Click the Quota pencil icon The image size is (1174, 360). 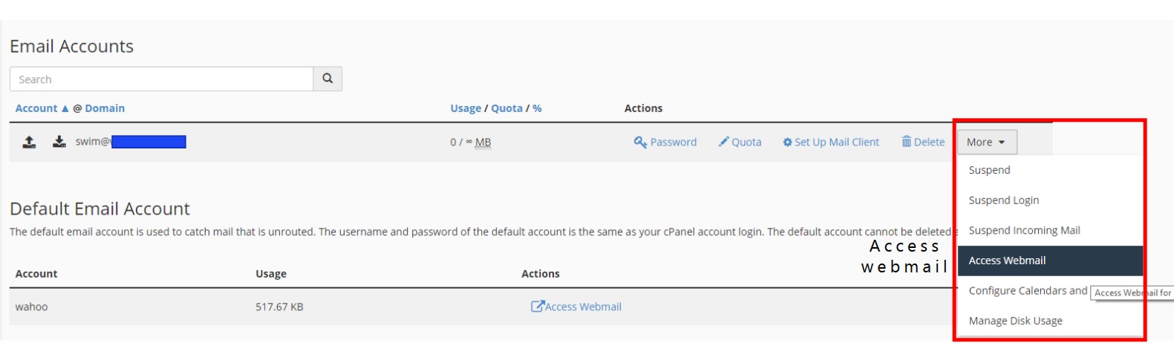tap(723, 142)
